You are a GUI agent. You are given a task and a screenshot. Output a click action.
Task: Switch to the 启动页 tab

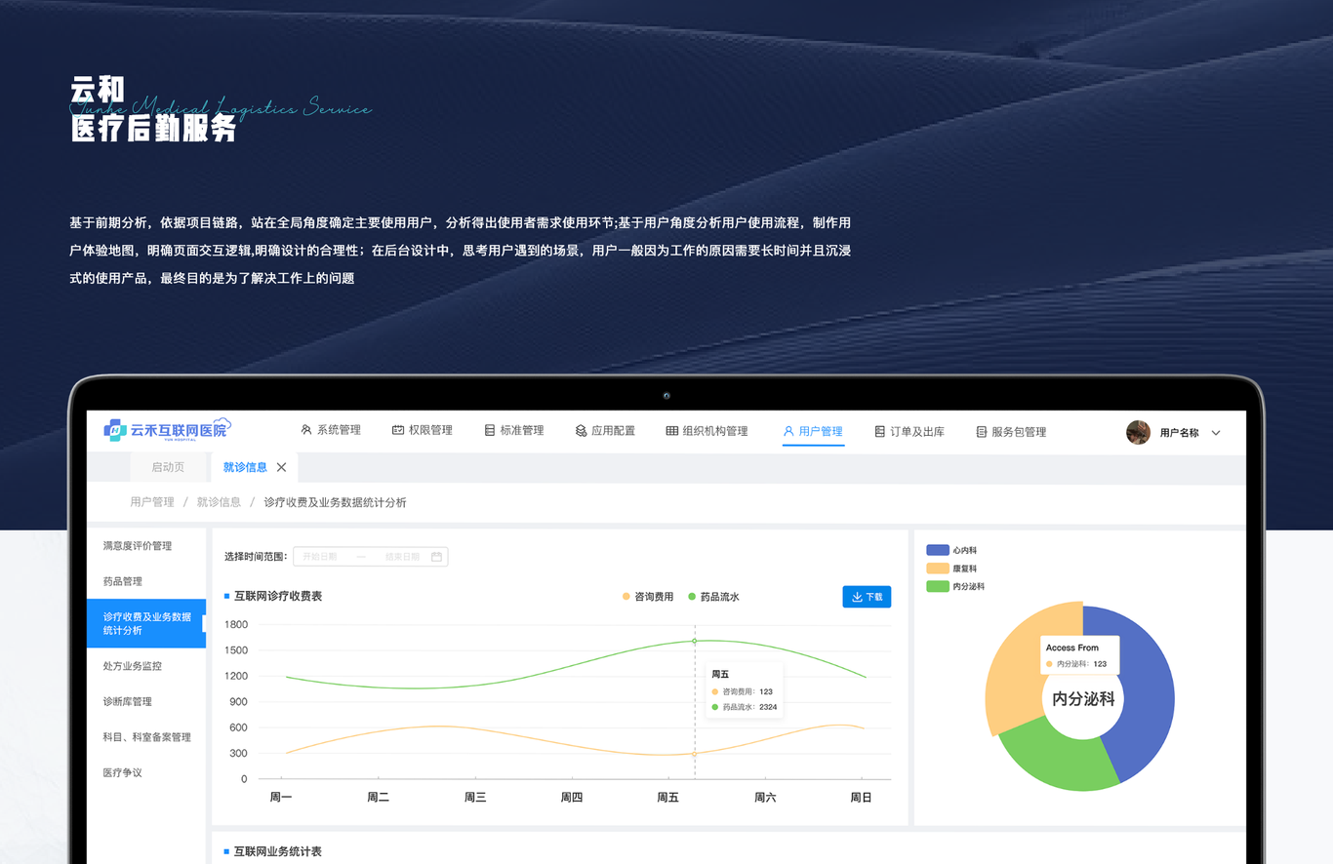[x=168, y=467]
